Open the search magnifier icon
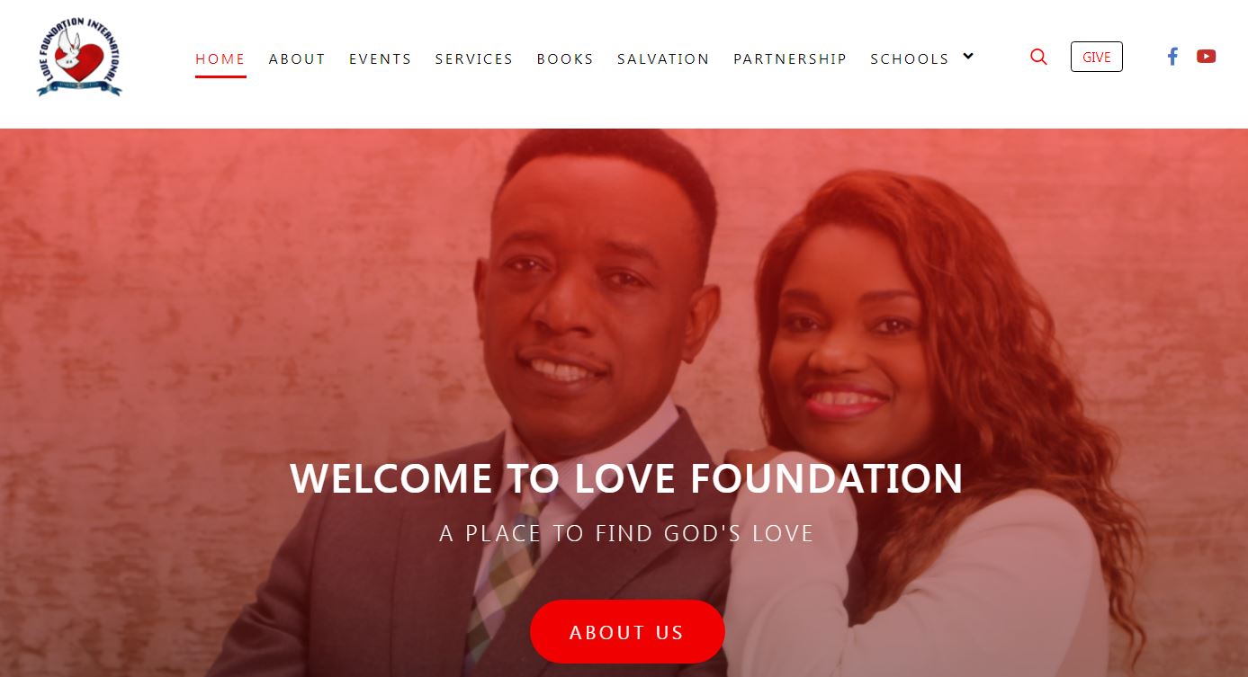This screenshot has height=677, width=1248. point(1038,57)
